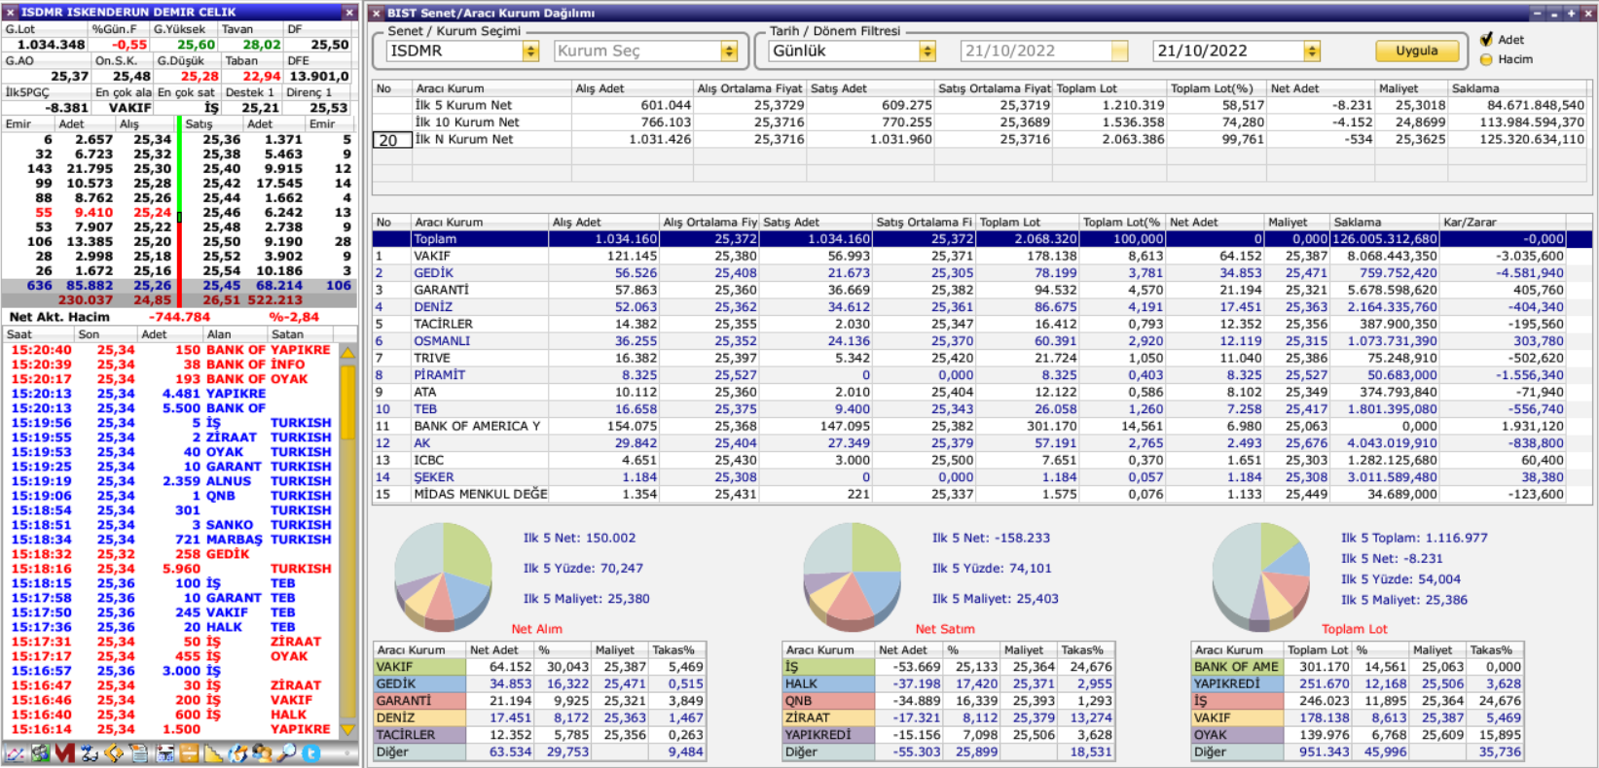Click the magnifying glass search icon

click(x=286, y=753)
